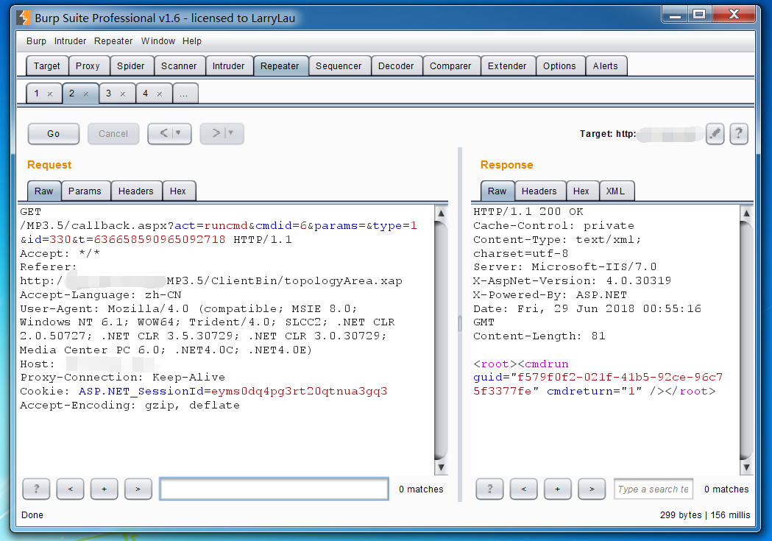This screenshot has height=541, width=772.
Task: Click the Cancel button
Action: click(x=113, y=133)
